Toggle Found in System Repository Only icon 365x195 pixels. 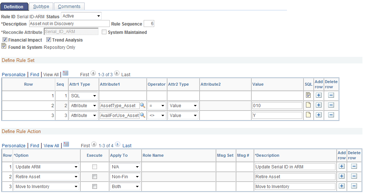pos(4,46)
